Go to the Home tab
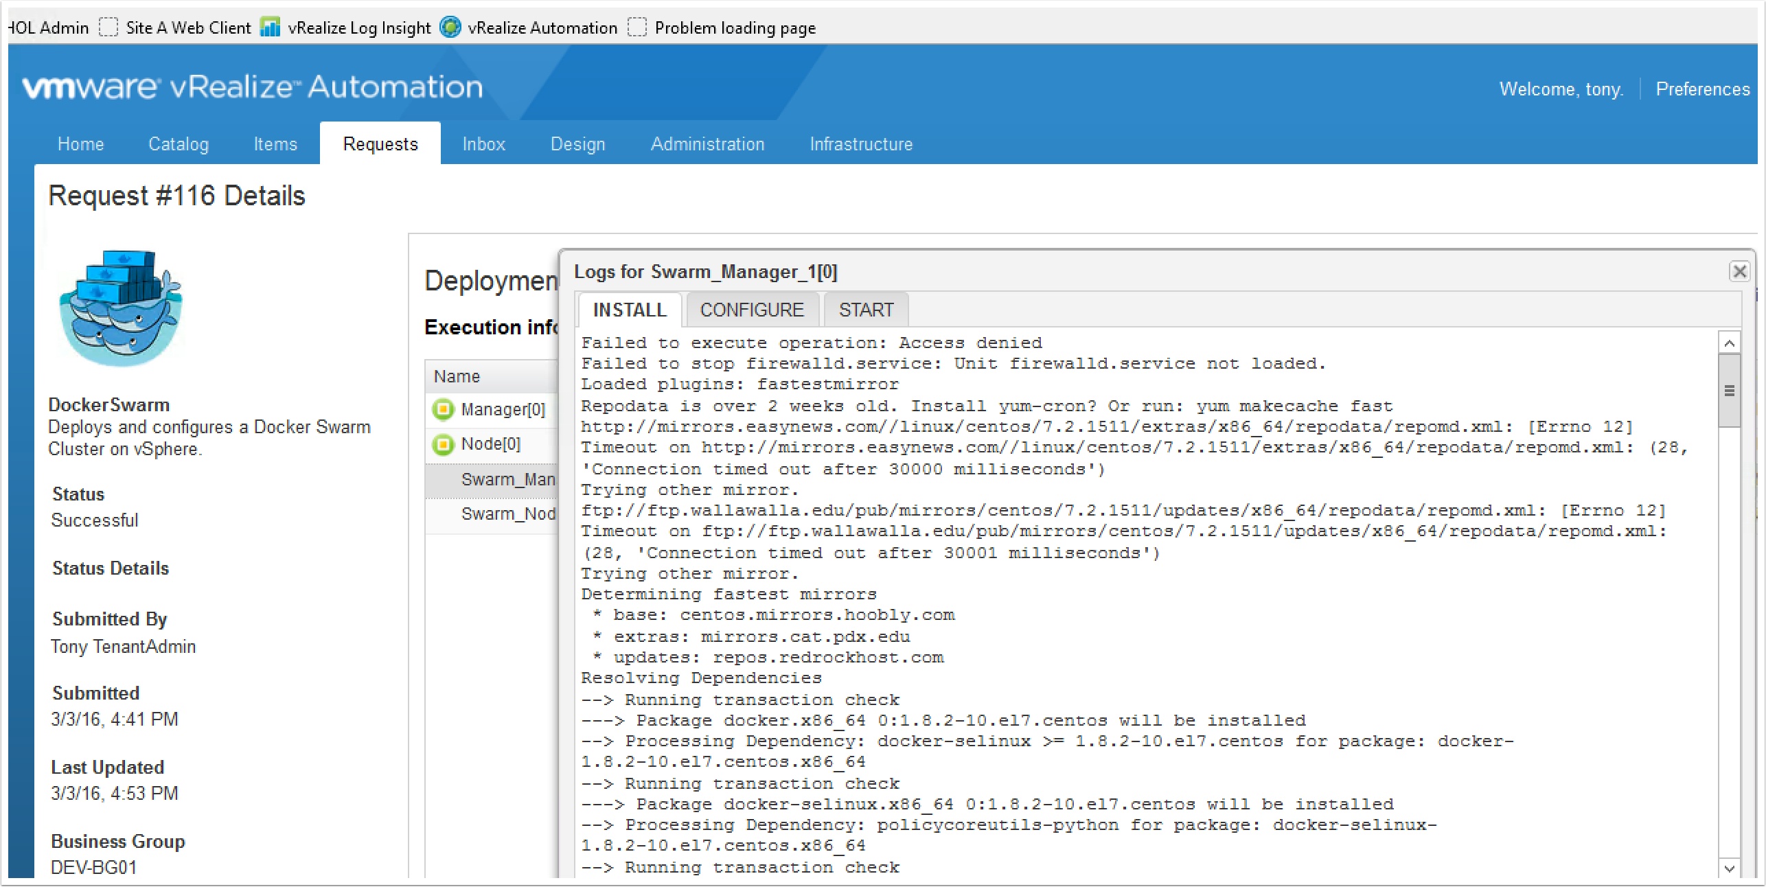 (81, 144)
